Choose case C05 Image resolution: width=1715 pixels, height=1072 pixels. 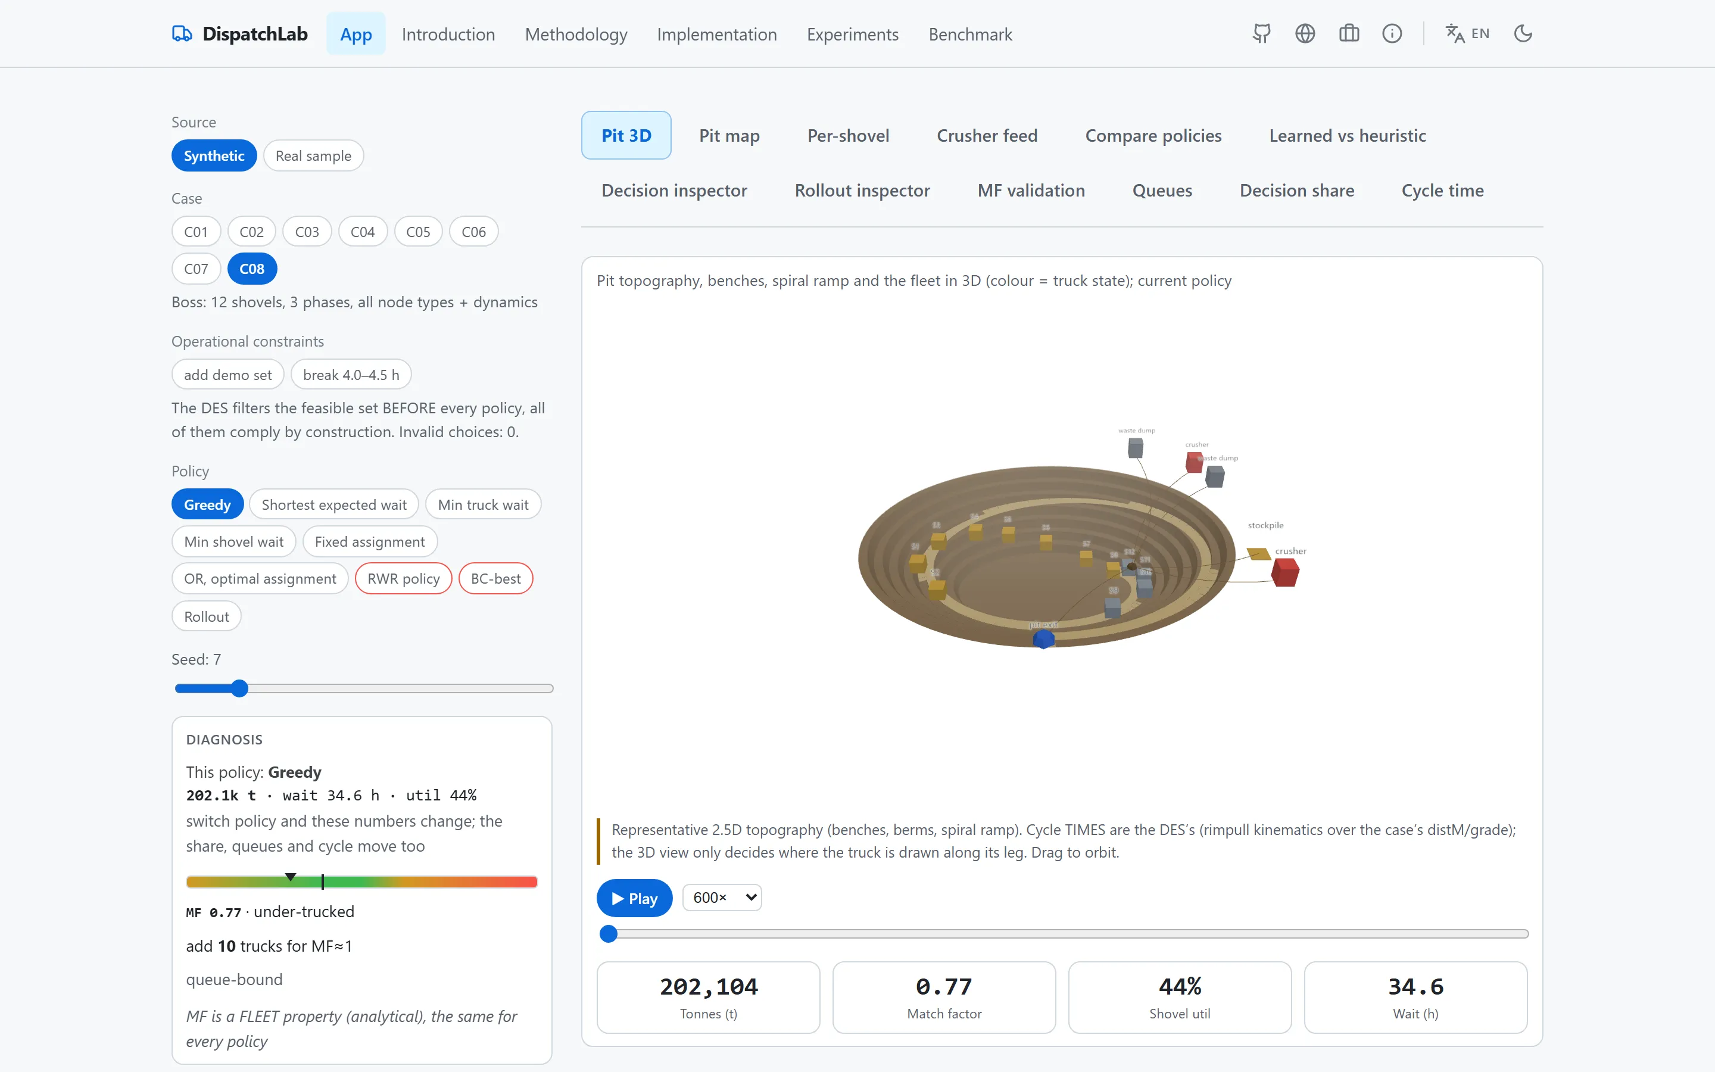[418, 231]
